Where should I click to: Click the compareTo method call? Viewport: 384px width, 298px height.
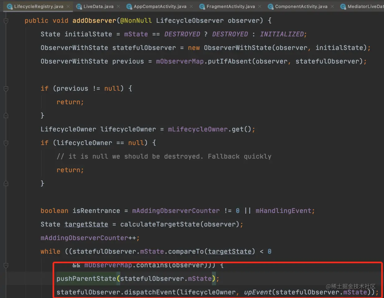tap(186, 252)
